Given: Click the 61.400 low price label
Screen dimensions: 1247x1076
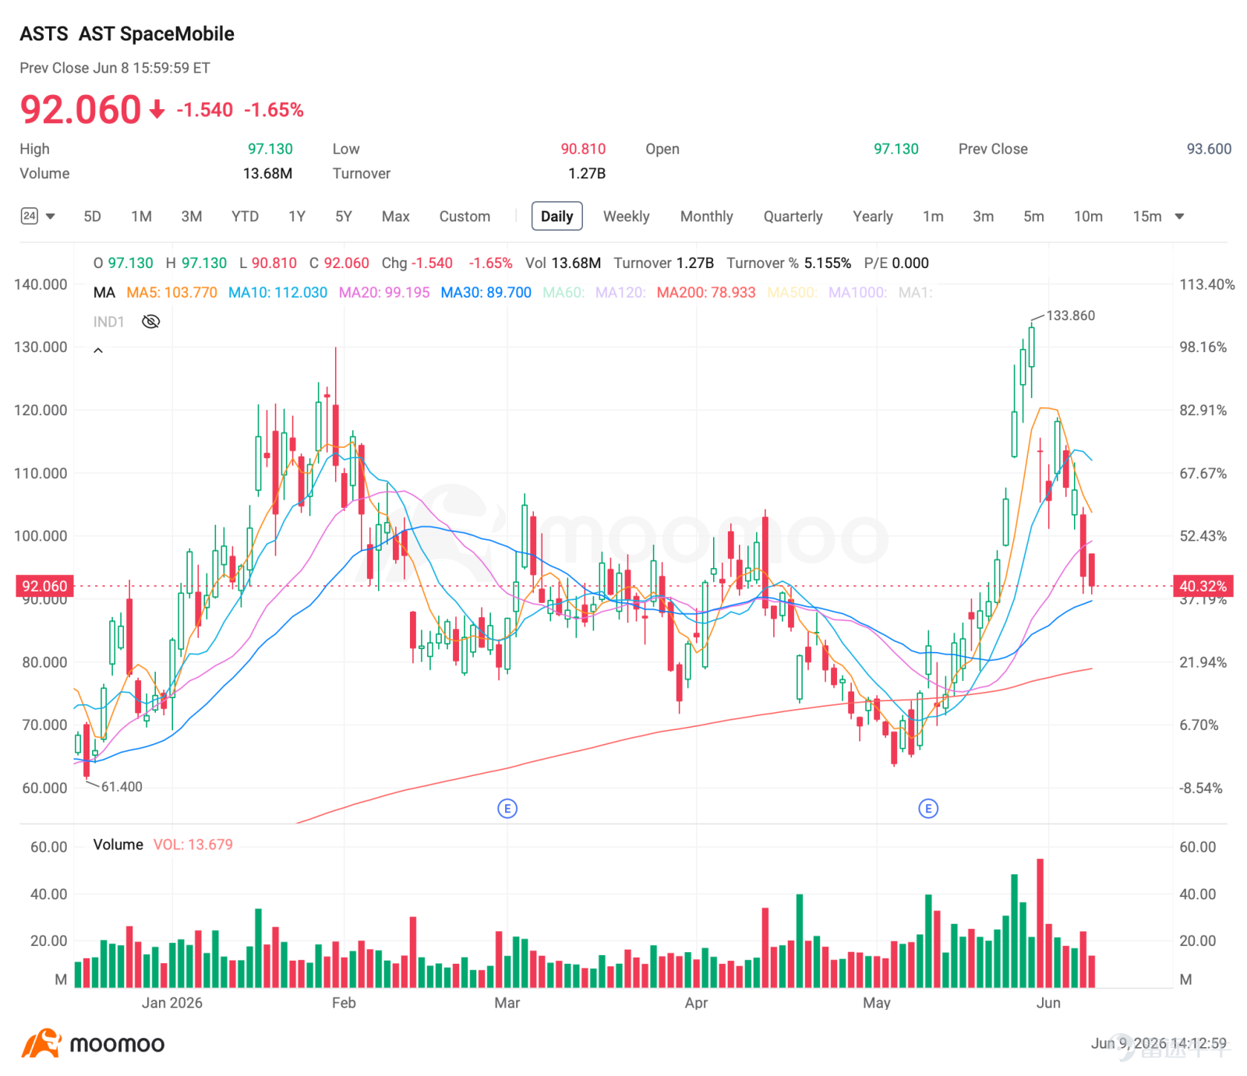Looking at the screenshot, I should tap(122, 787).
